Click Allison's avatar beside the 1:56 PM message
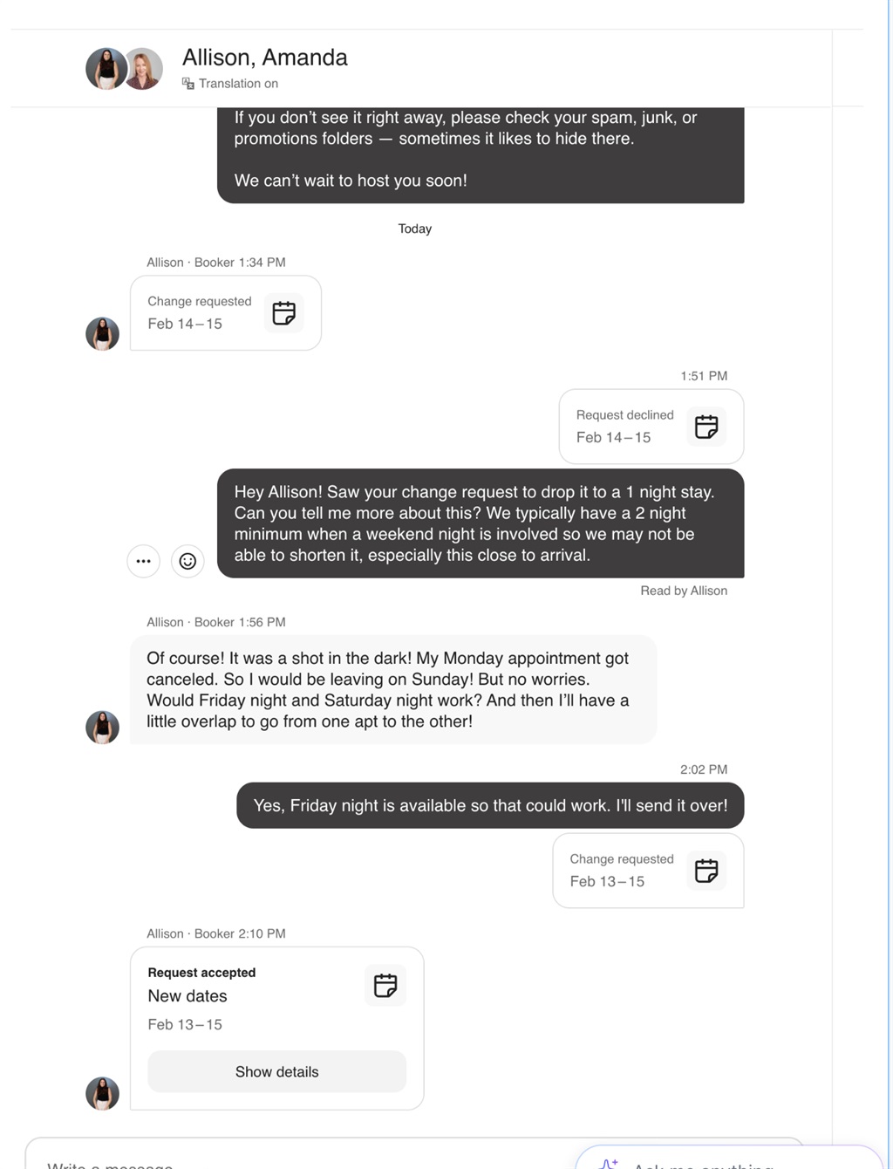Viewport: 893px width, 1169px height. click(102, 727)
